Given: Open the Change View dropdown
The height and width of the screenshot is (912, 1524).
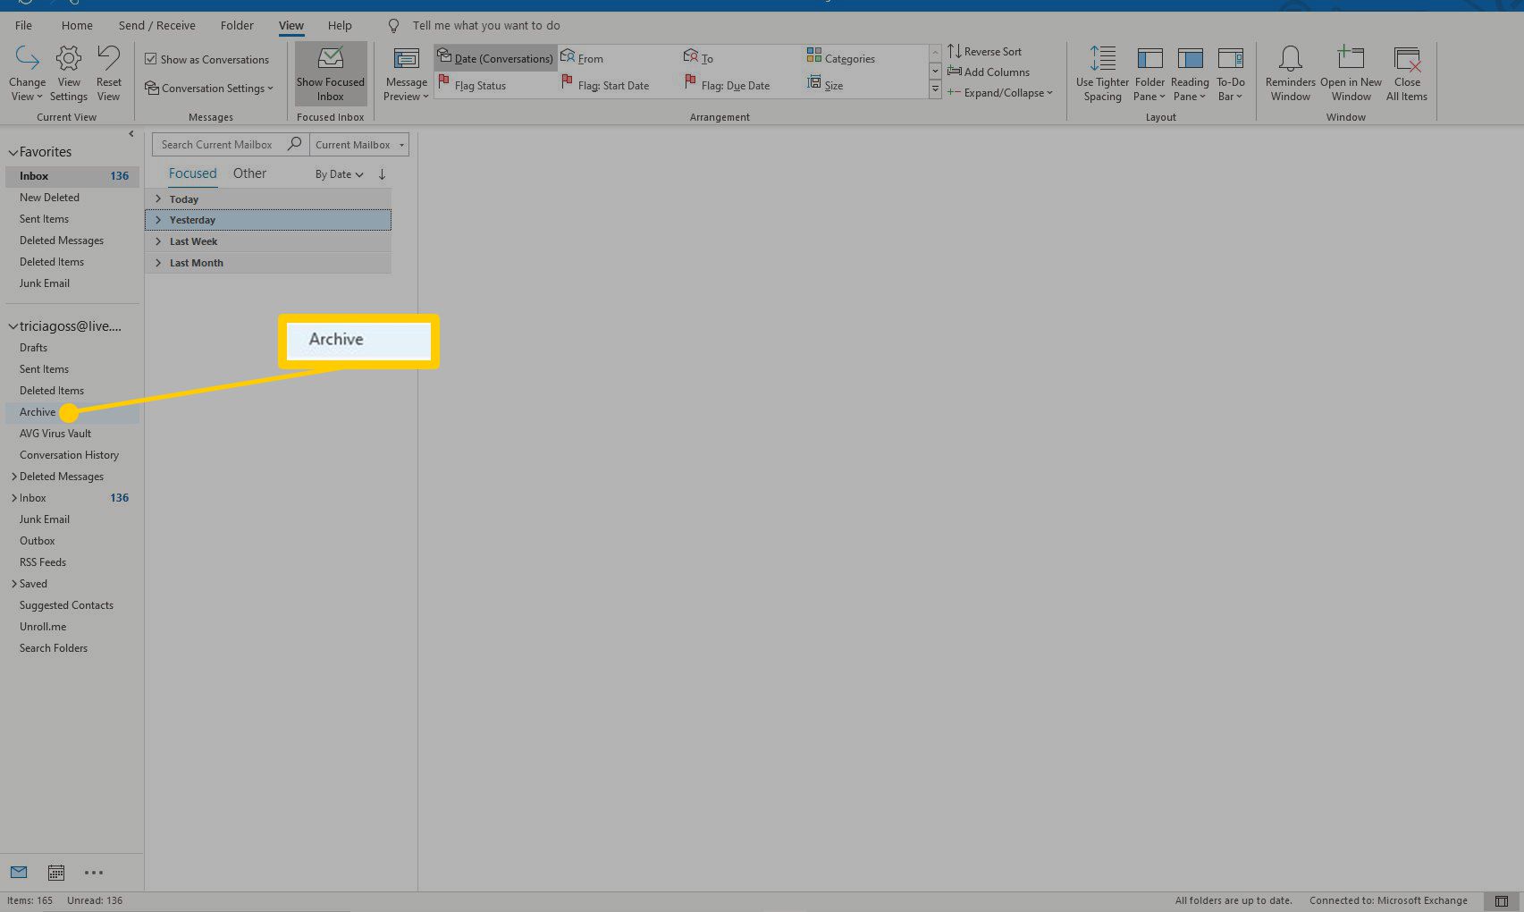Looking at the screenshot, I should pyautogui.click(x=27, y=73).
